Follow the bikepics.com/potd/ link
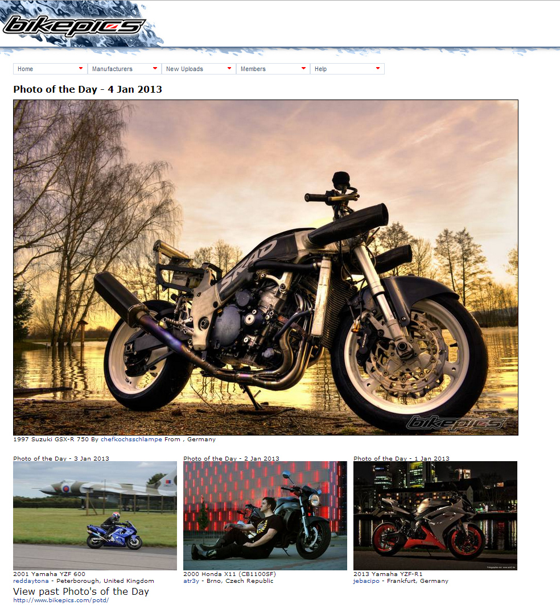Screen dimensions: 560x609 coord(61,600)
